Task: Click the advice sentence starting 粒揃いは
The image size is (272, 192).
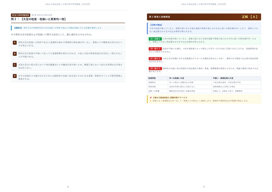Action: [201, 101]
